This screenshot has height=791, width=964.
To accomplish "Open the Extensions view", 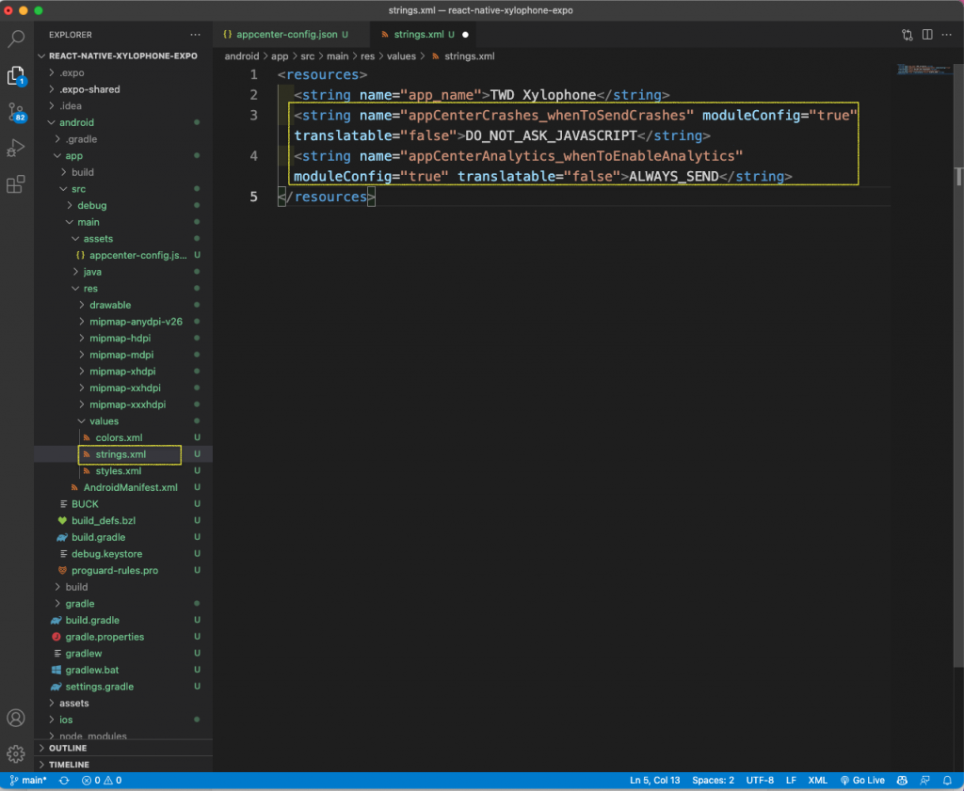I will (x=16, y=183).
